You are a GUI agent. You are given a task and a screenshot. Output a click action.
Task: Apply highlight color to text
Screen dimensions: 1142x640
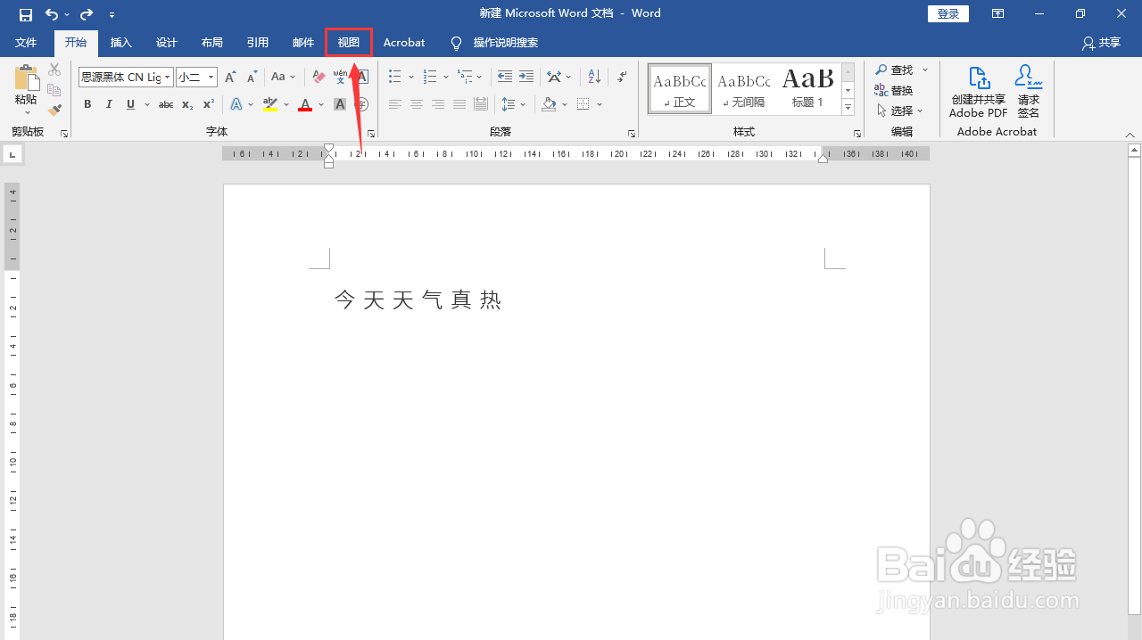pos(269,104)
